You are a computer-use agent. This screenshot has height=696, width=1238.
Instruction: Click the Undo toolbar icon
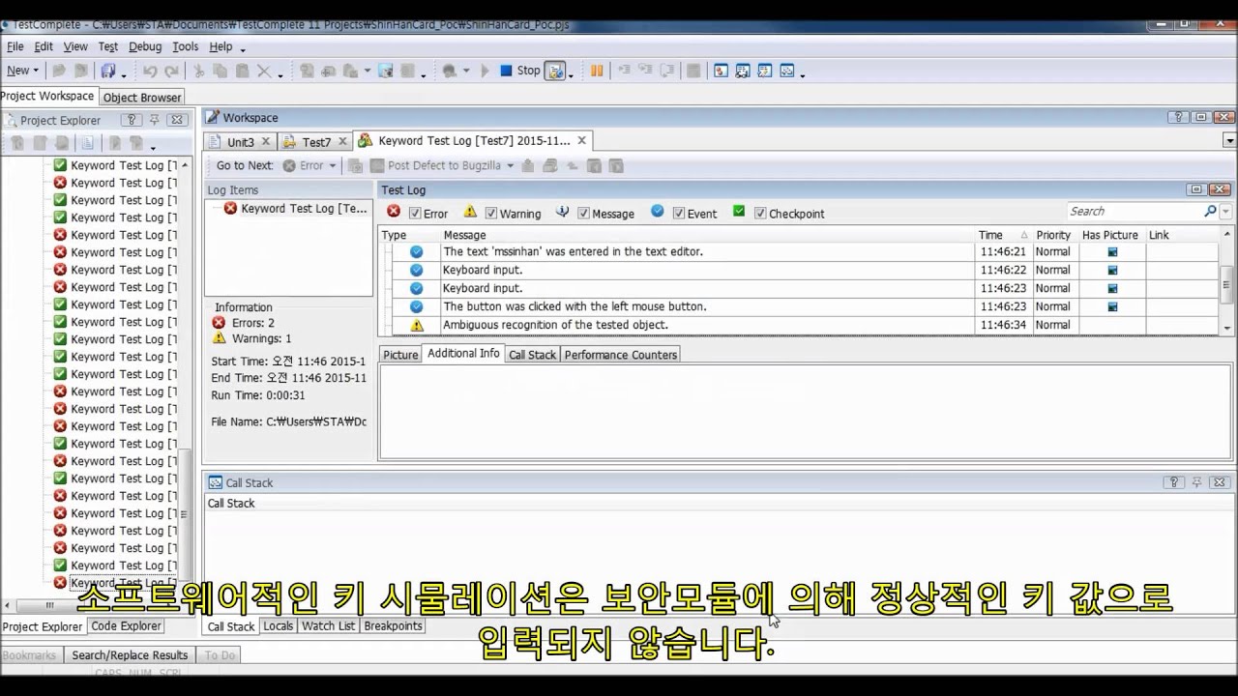[x=150, y=71]
